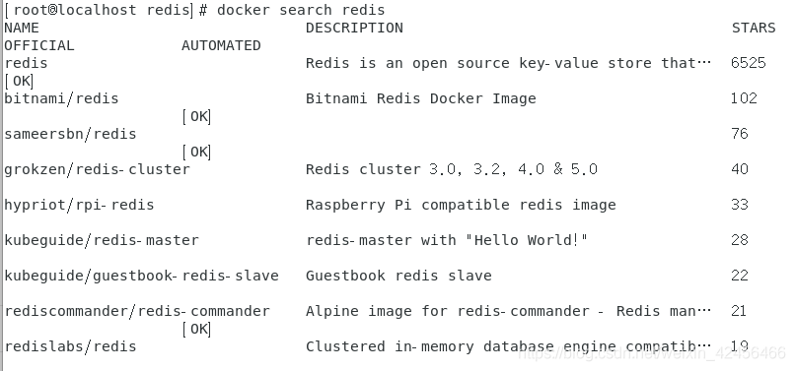Select the 'sameersbn/redis' image name
This screenshot has width=795, height=371.
[70, 134]
